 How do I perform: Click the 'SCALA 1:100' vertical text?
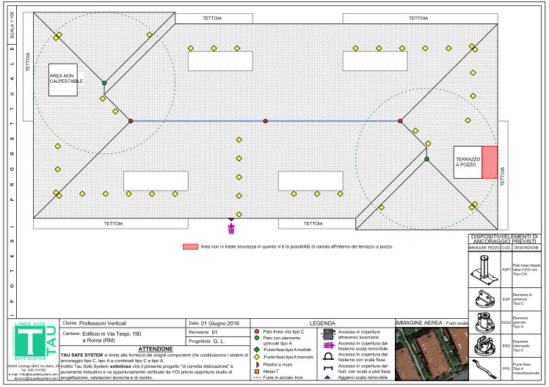[x=12, y=25]
